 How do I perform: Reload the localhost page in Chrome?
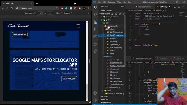coord(12,8)
